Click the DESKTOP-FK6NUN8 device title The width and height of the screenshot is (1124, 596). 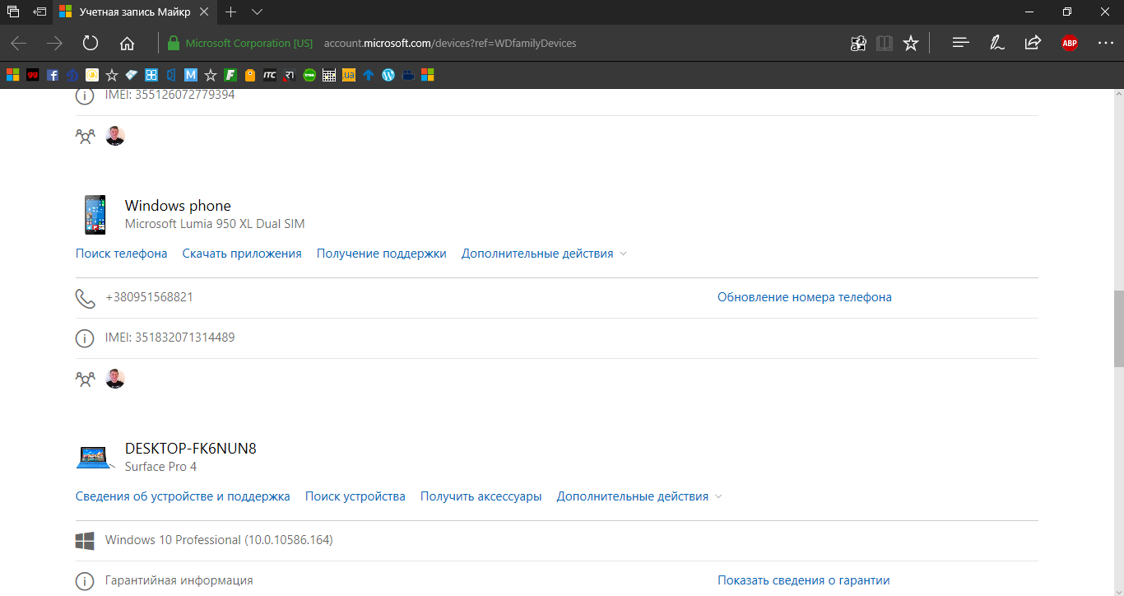pos(191,449)
